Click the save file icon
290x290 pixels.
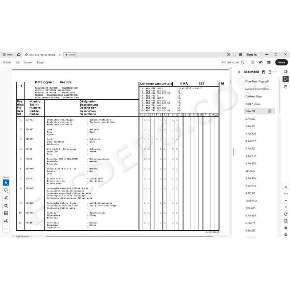click(x=253, y=62)
